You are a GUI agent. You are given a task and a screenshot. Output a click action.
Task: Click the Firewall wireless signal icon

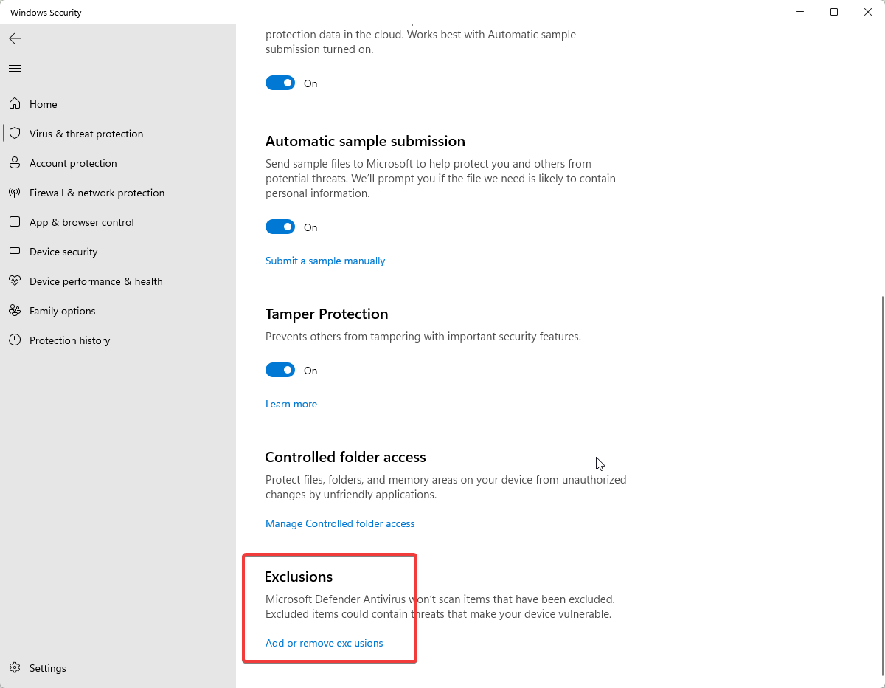click(15, 193)
